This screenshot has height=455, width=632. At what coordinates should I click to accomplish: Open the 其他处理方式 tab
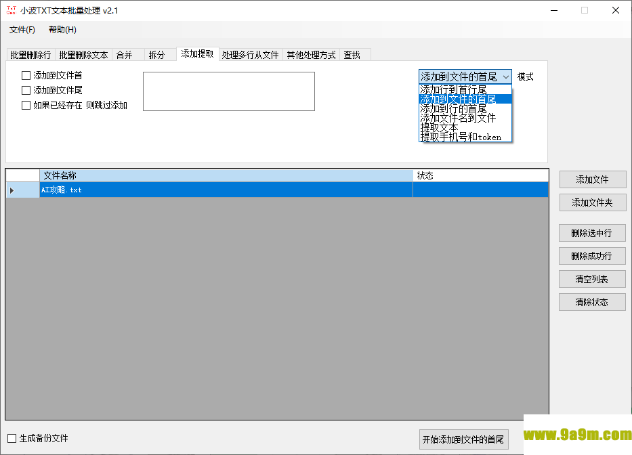click(311, 55)
